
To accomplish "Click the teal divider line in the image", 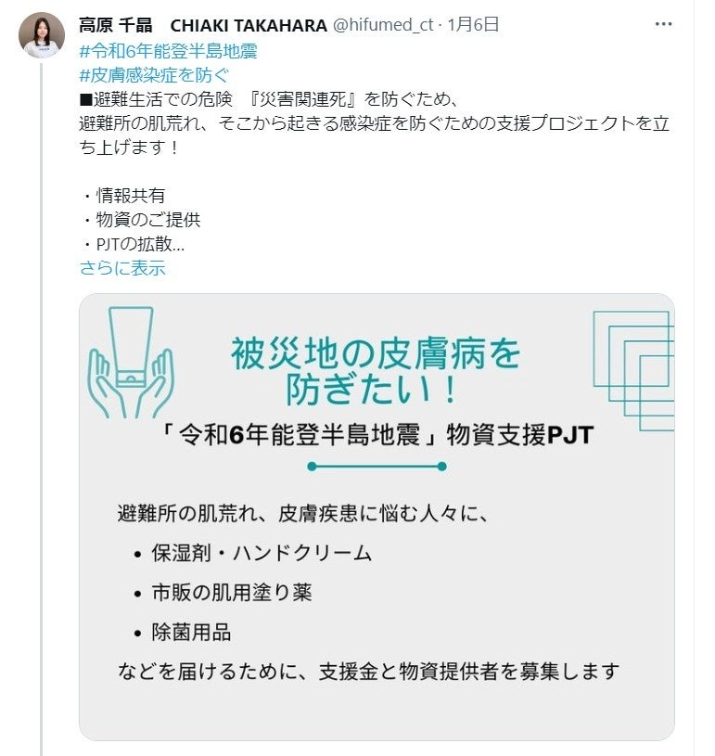I will (x=377, y=467).
